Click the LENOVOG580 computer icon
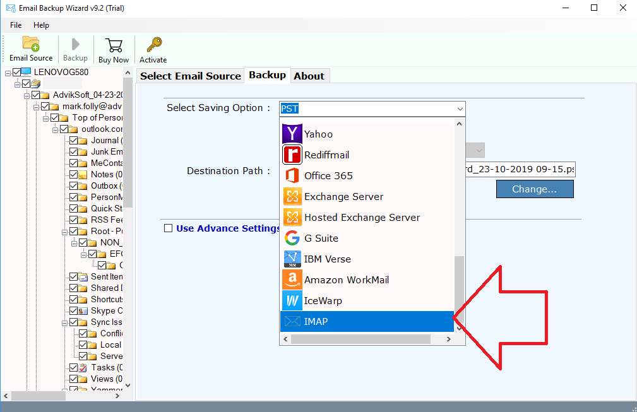637x412 pixels. [x=26, y=72]
